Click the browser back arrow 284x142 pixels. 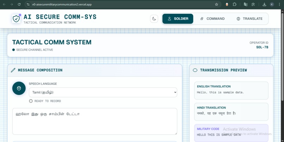pos(4,4)
